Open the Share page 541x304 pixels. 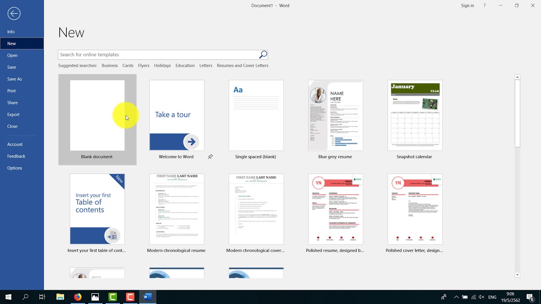tap(22, 103)
